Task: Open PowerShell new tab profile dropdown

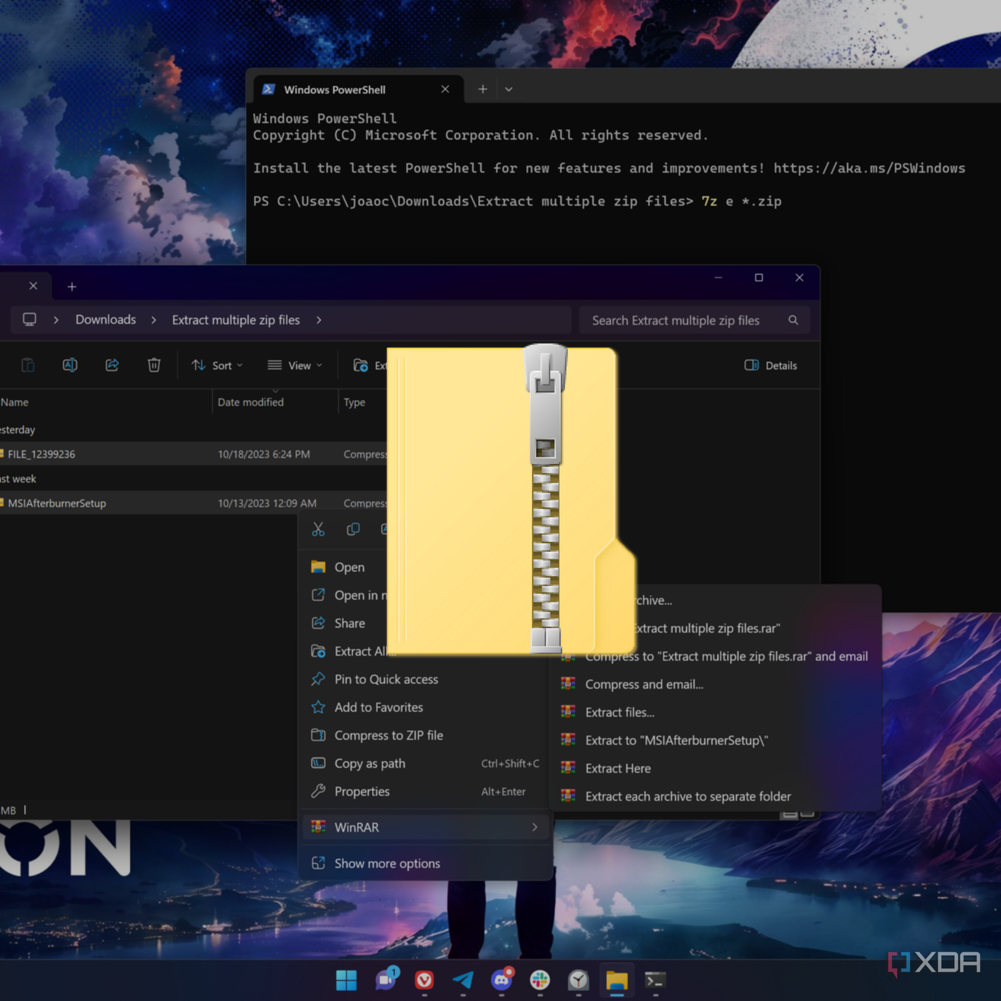Action: [509, 89]
